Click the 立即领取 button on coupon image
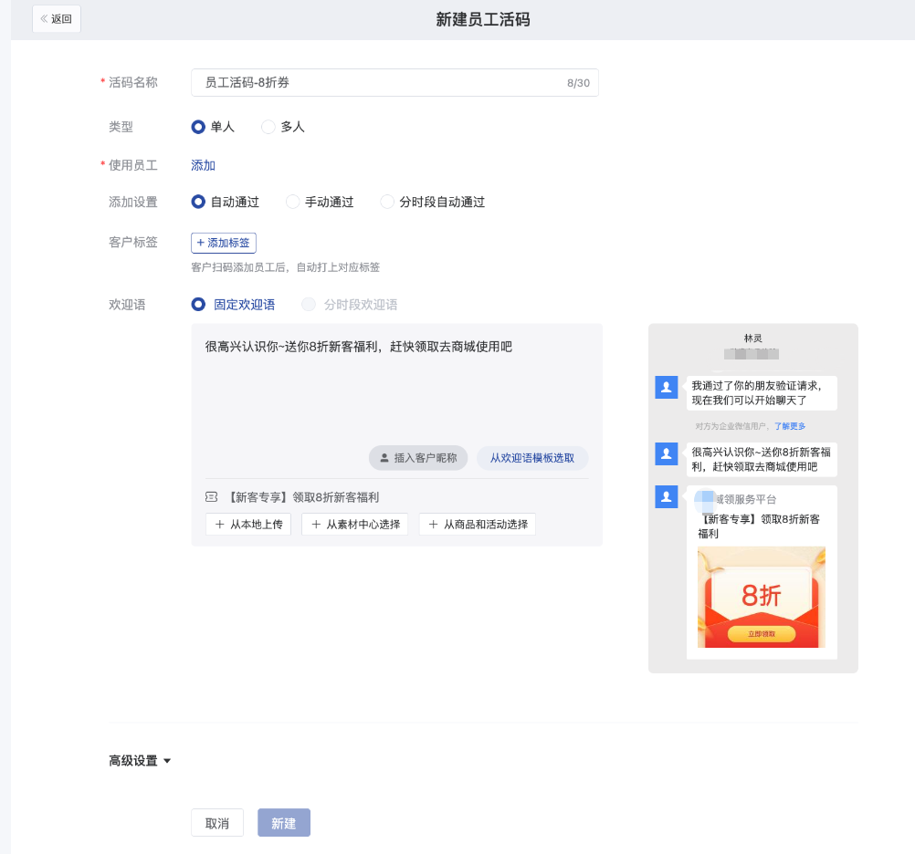915x854 pixels. [x=762, y=633]
